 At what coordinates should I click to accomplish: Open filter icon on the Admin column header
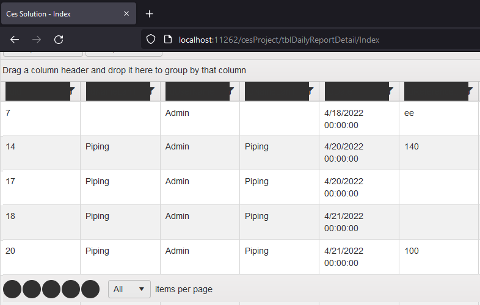pos(231,91)
